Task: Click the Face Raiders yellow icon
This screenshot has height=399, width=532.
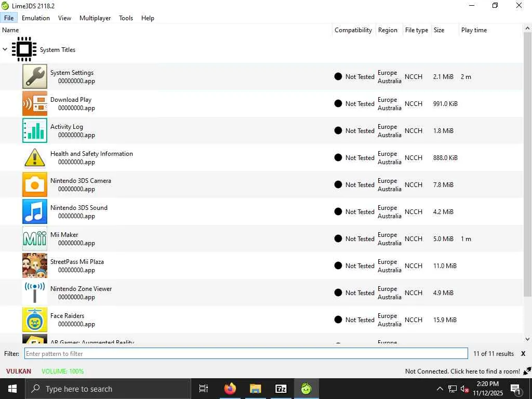Action: tap(35, 320)
